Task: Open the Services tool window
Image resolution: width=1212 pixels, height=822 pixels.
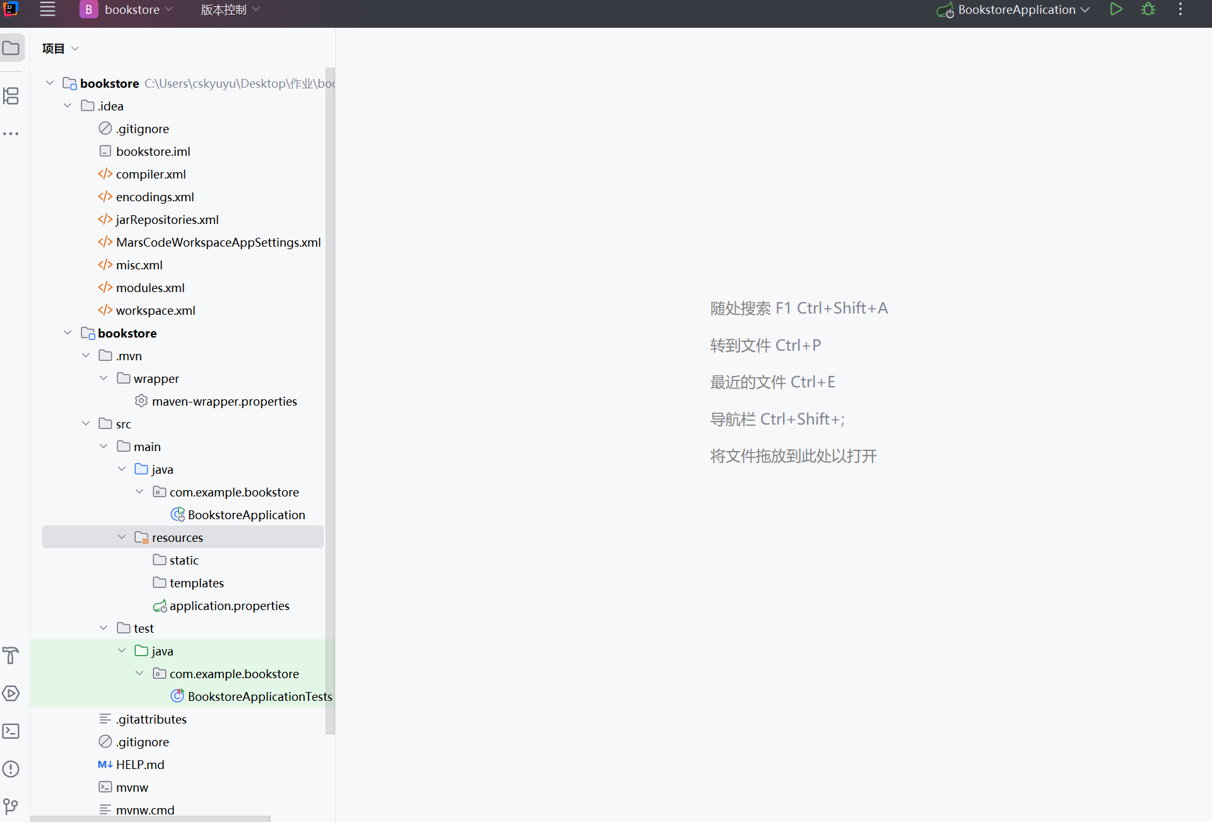Action: tap(11, 694)
